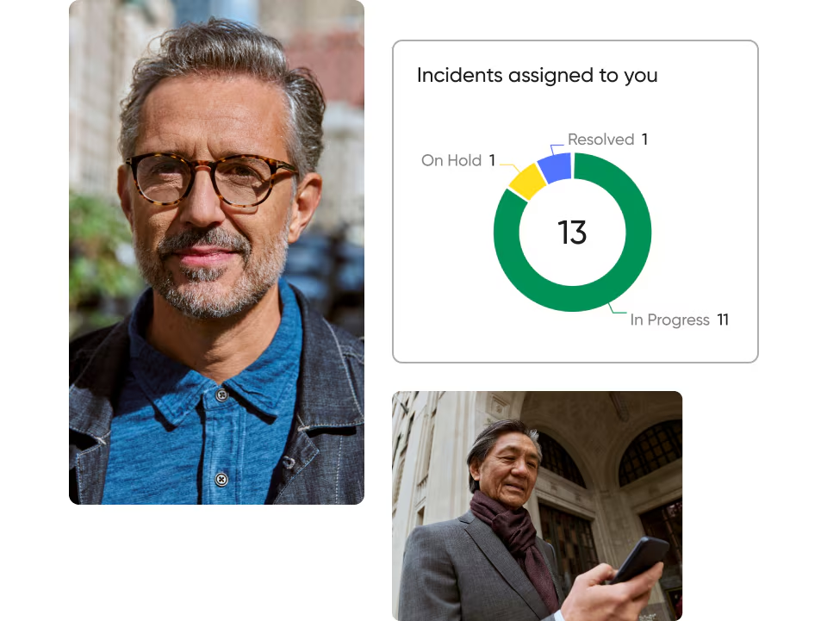Select the On Hold legend label

[451, 160]
